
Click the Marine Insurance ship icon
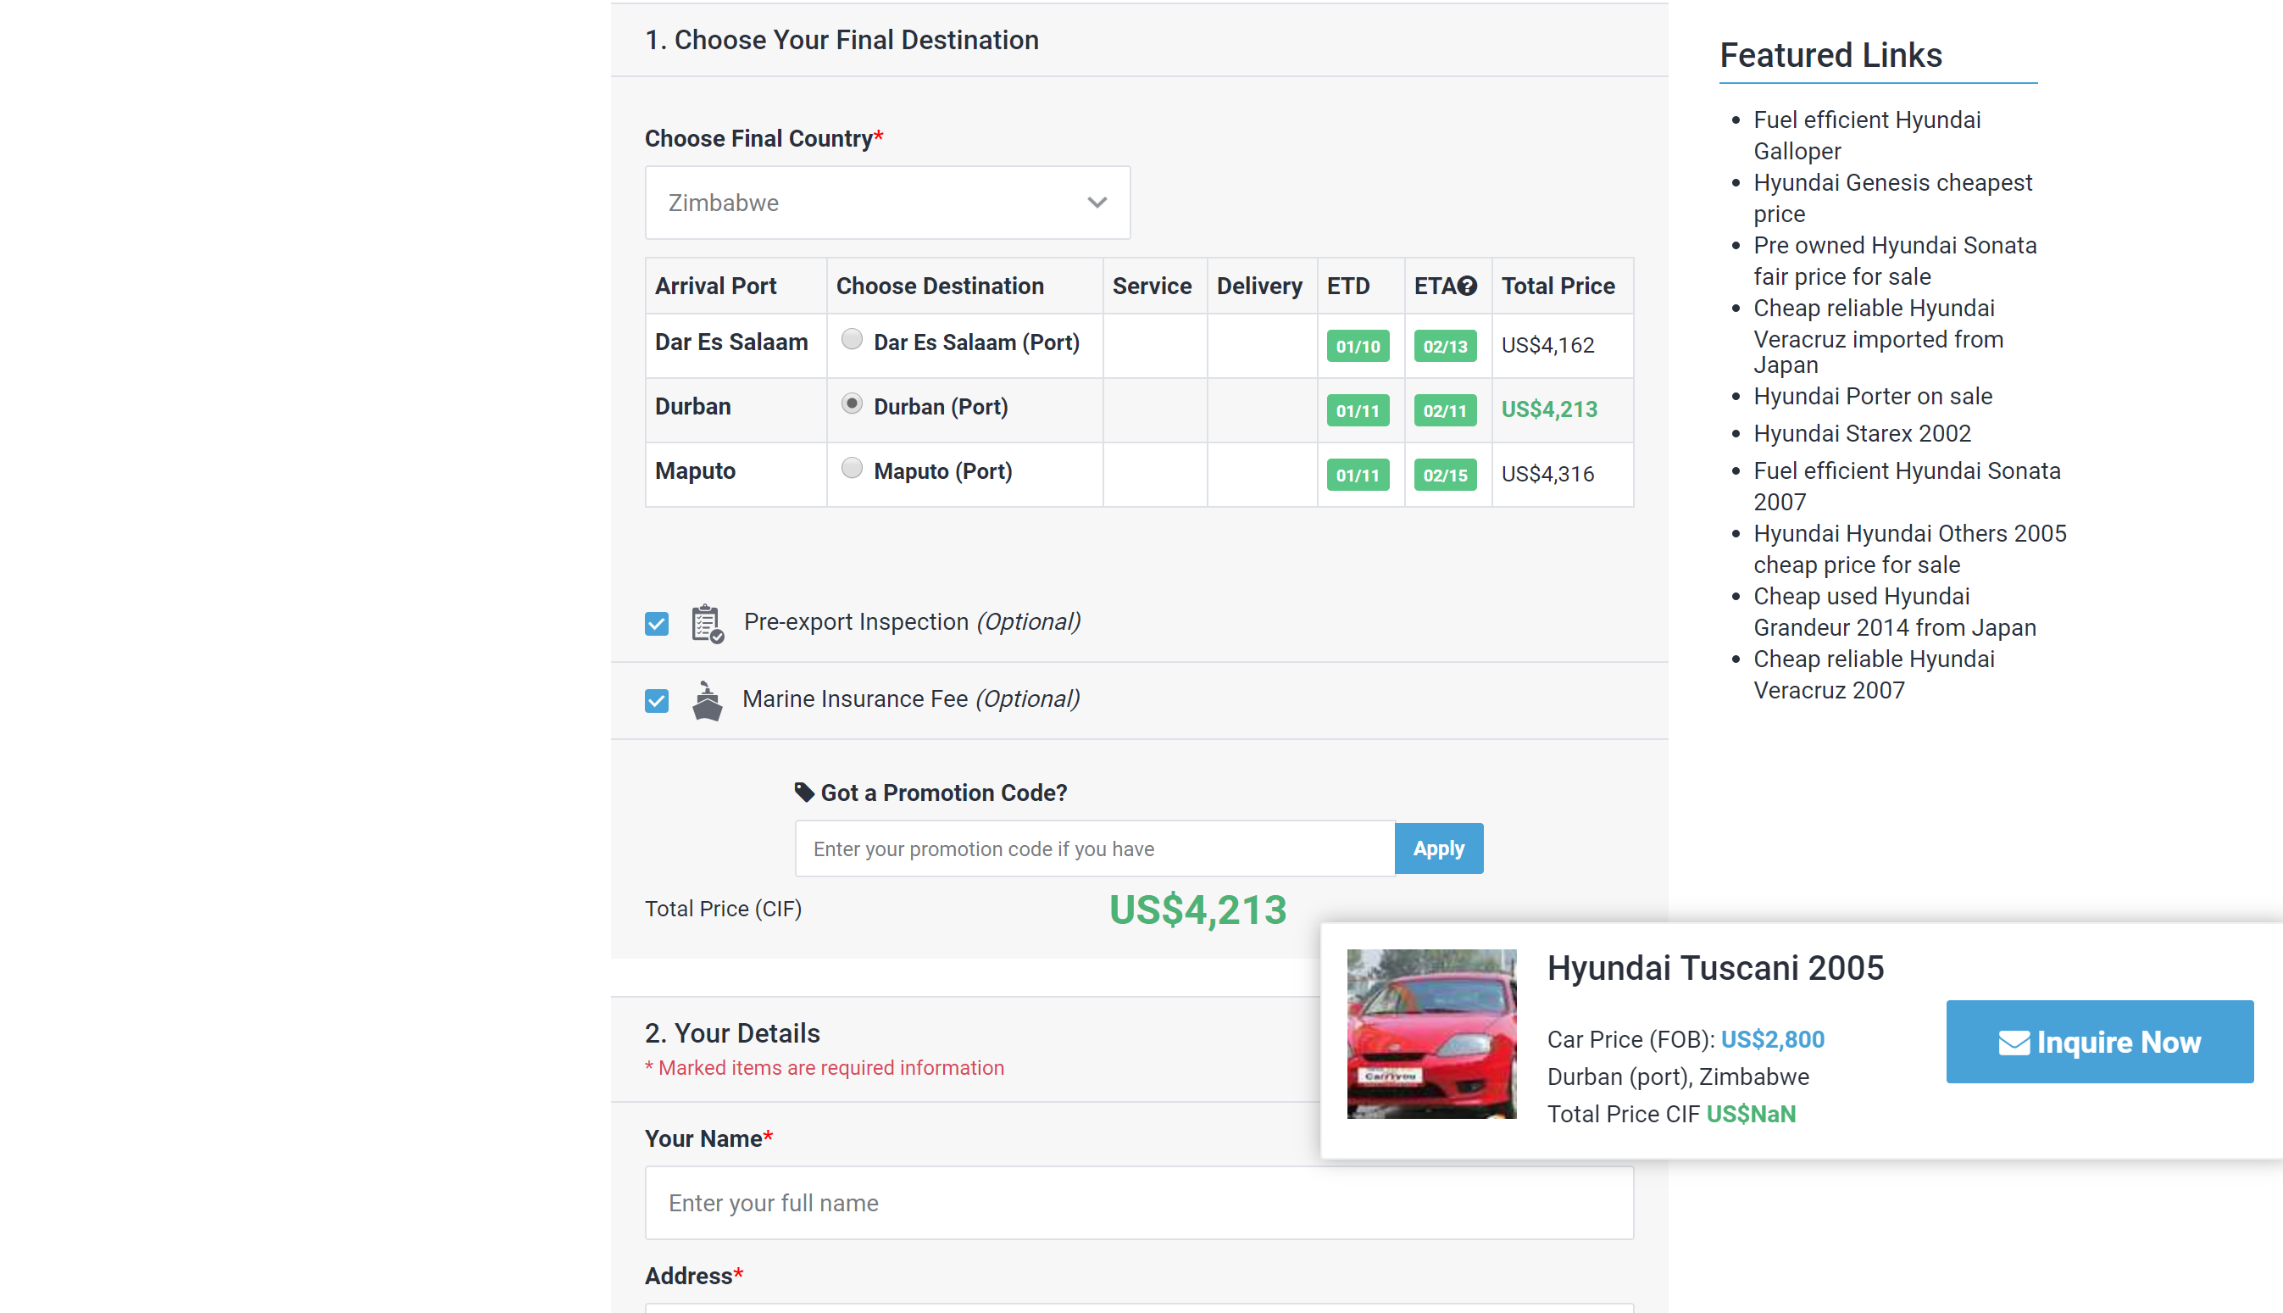[x=707, y=701]
